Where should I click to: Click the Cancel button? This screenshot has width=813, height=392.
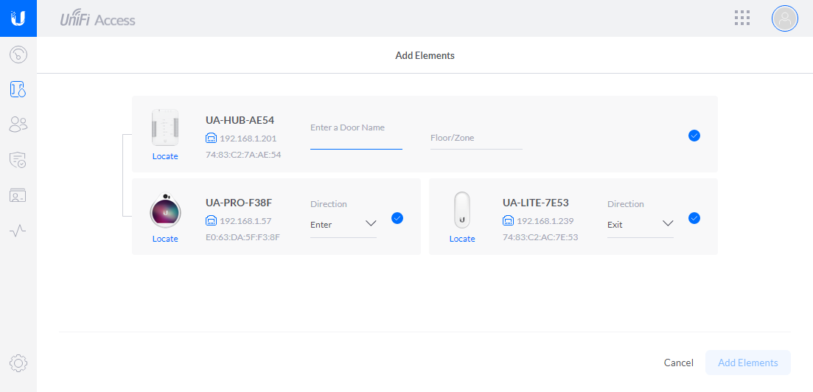[x=678, y=363]
